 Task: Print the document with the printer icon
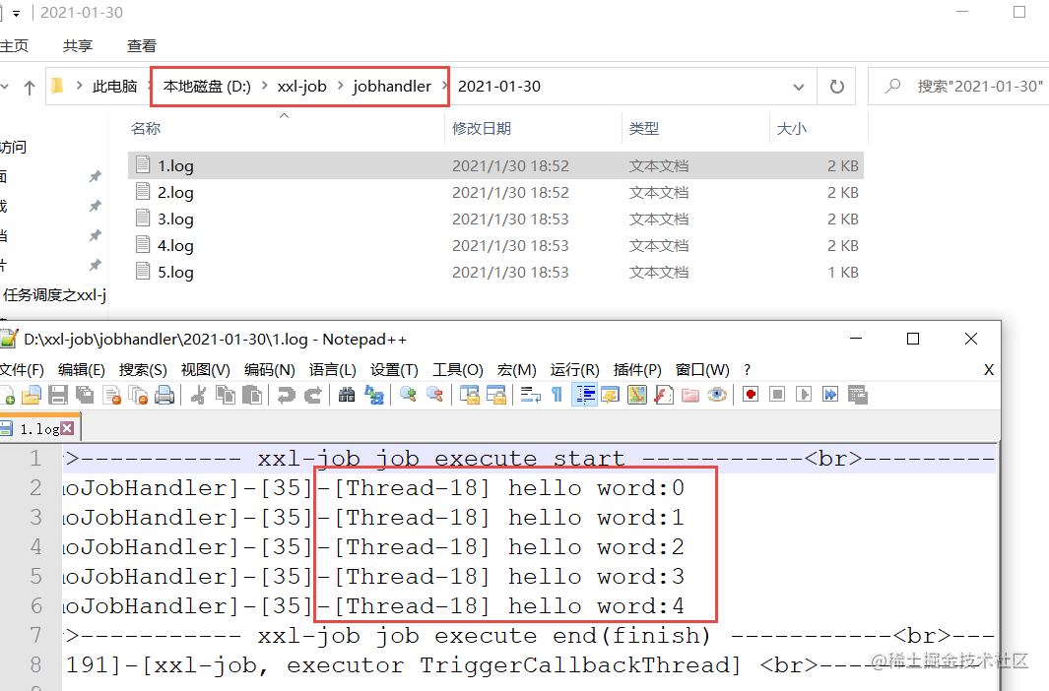pos(164,395)
